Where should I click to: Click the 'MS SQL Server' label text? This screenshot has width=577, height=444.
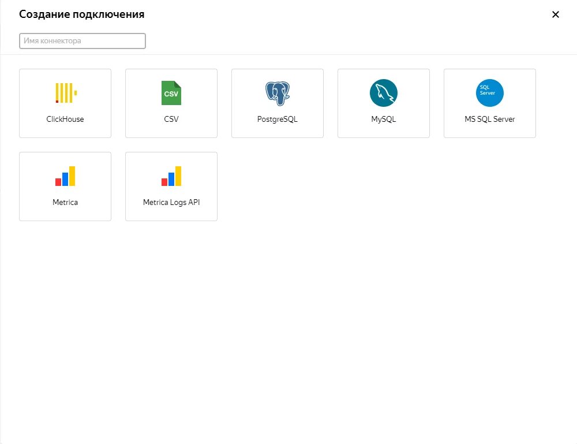[489, 119]
